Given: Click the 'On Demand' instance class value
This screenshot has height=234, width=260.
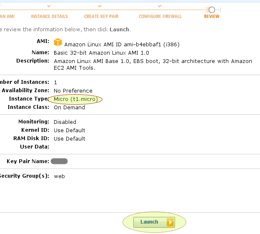Looking at the screenshot, I should [69, 107].
